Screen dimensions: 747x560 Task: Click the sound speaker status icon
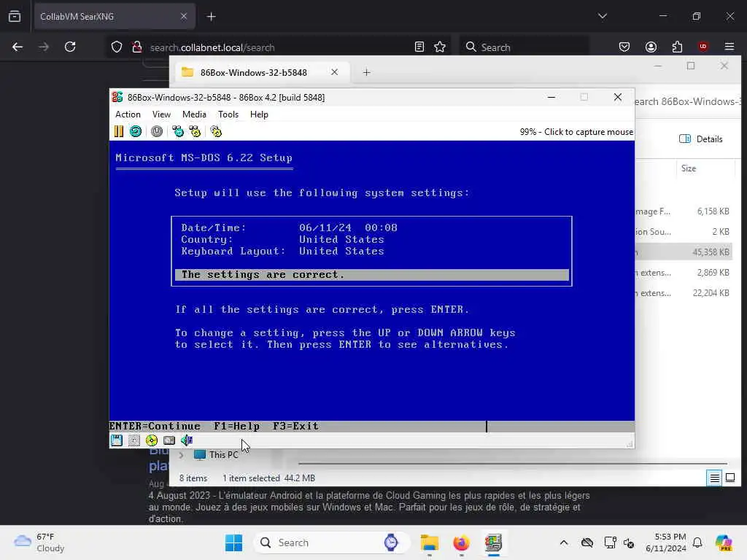pyautogui.click(x=187, y=440)
